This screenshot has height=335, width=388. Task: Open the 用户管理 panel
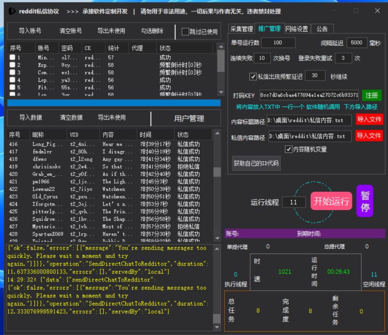(189, 118)
